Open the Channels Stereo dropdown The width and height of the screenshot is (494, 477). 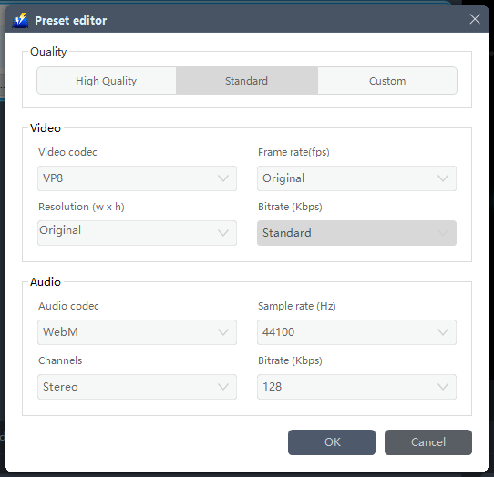[x=137, y=387]
